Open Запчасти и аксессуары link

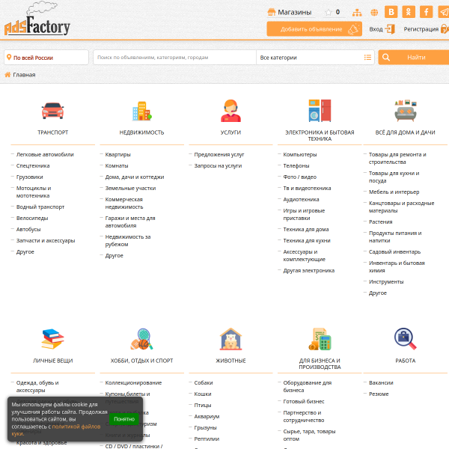click(x=46, y=240)
